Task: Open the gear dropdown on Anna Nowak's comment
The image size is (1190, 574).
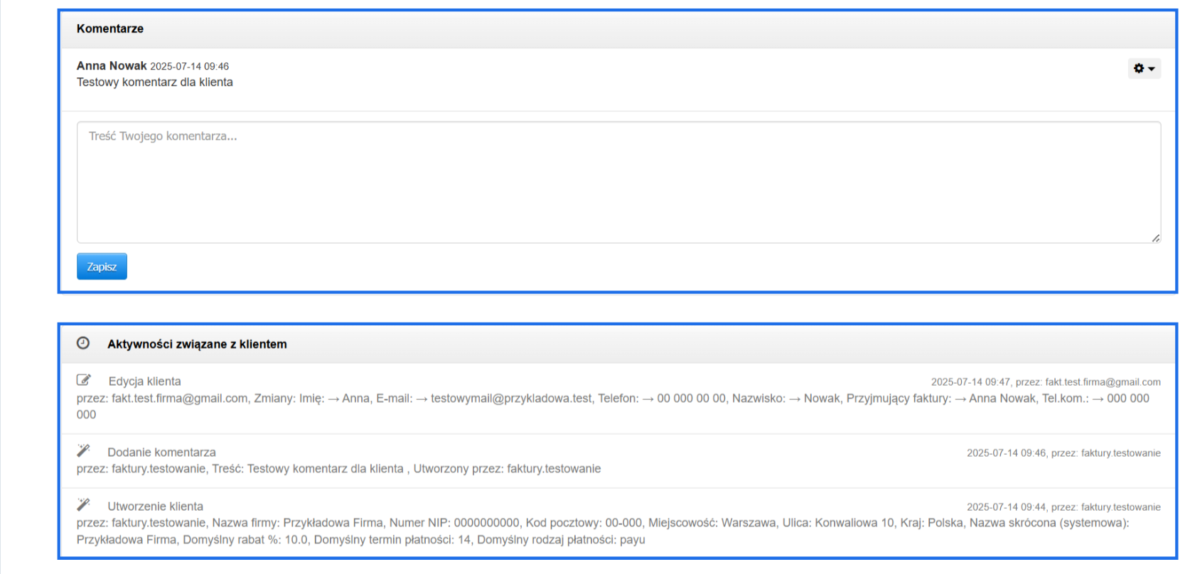Action: pos(1144,68)
